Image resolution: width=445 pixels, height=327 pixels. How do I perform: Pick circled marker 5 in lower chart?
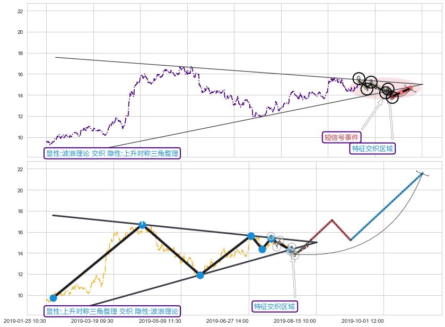[295, 255]
